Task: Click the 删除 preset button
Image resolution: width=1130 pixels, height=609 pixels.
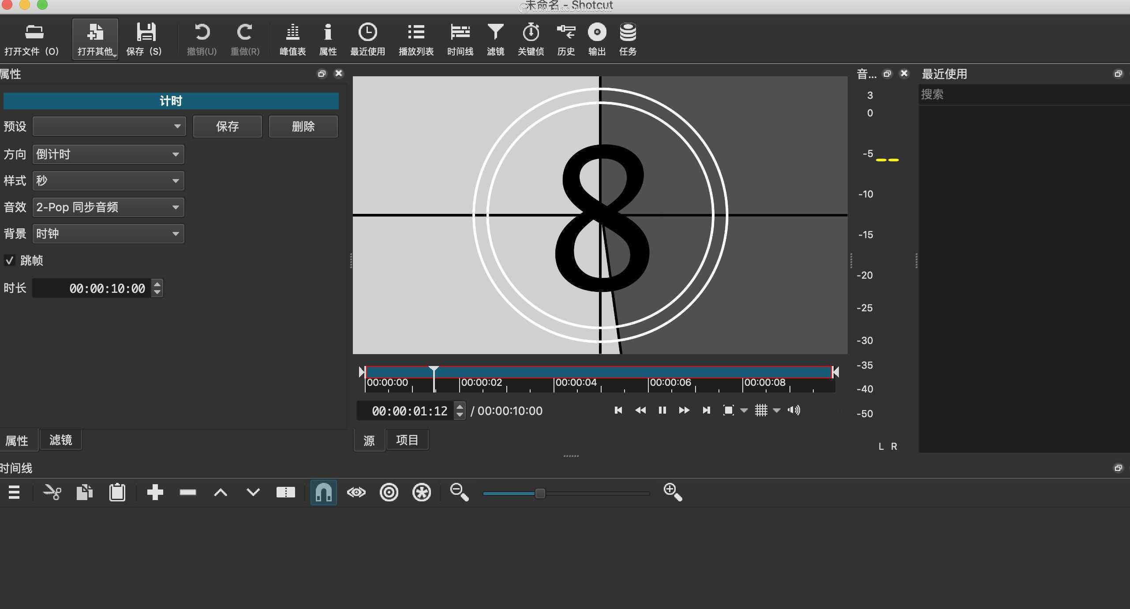Action: point(303,127)
